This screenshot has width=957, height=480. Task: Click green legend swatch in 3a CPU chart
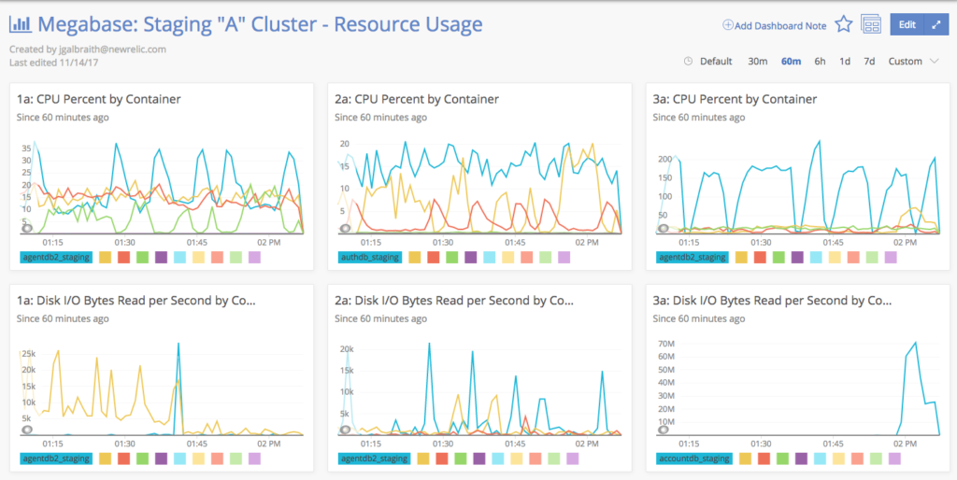click(x=778, y=258)
